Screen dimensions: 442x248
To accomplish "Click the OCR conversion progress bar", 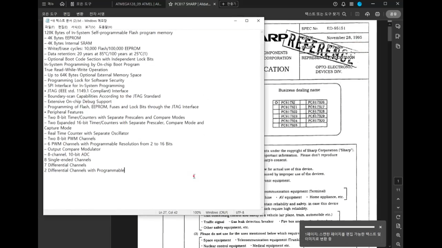I will (x=340, y=227).
